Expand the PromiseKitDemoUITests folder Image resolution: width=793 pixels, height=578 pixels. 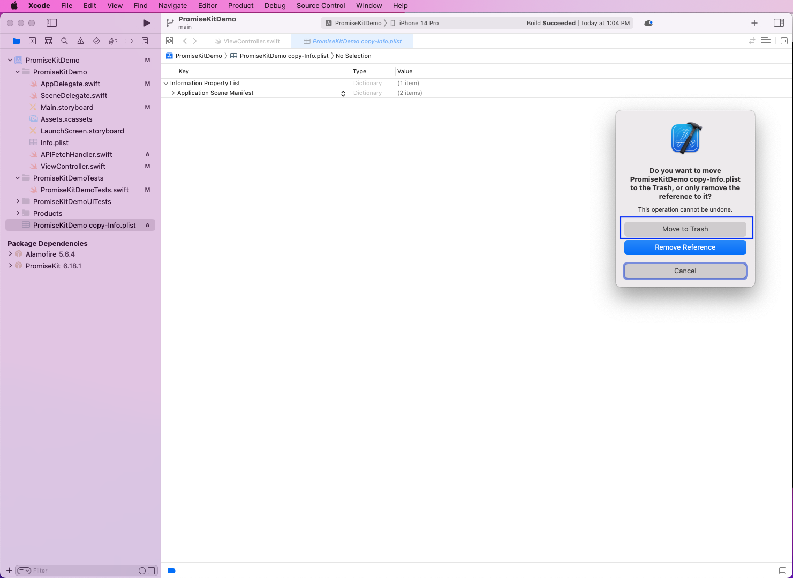point(18,201)
